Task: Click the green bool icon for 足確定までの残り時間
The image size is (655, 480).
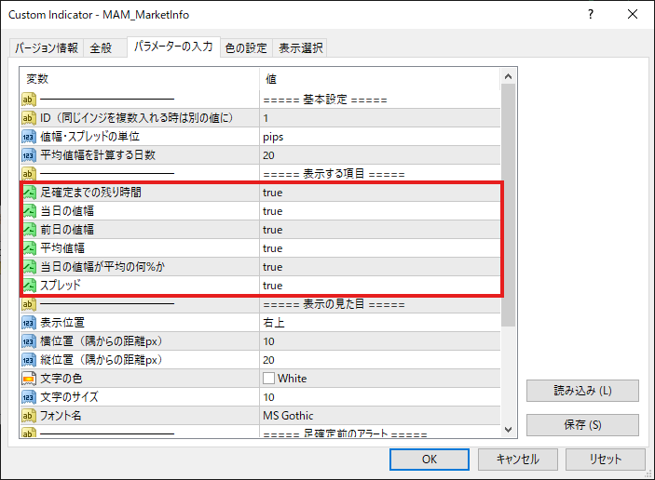Action: click(x=29, y=193)
